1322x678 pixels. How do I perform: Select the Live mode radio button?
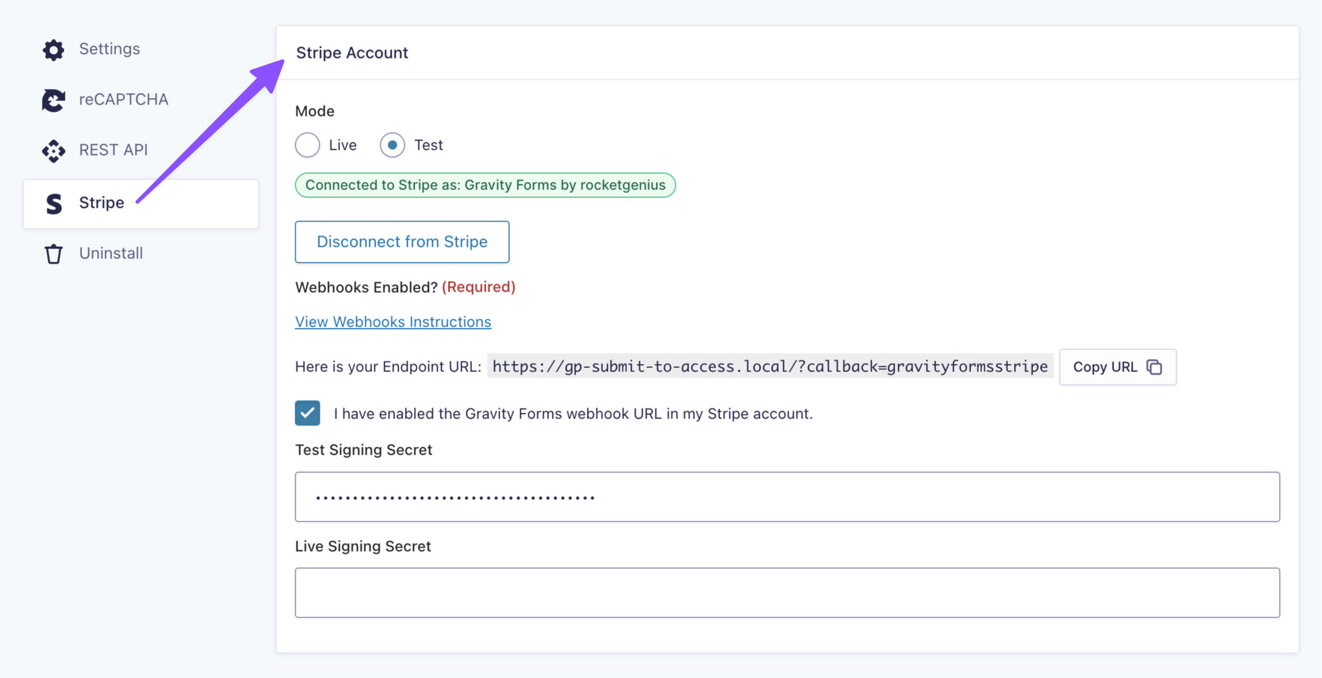click(308, 145)
